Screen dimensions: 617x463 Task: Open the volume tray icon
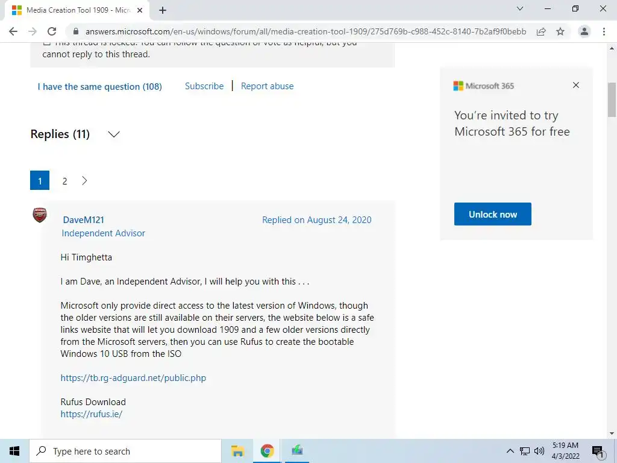[x=539, y=451]
